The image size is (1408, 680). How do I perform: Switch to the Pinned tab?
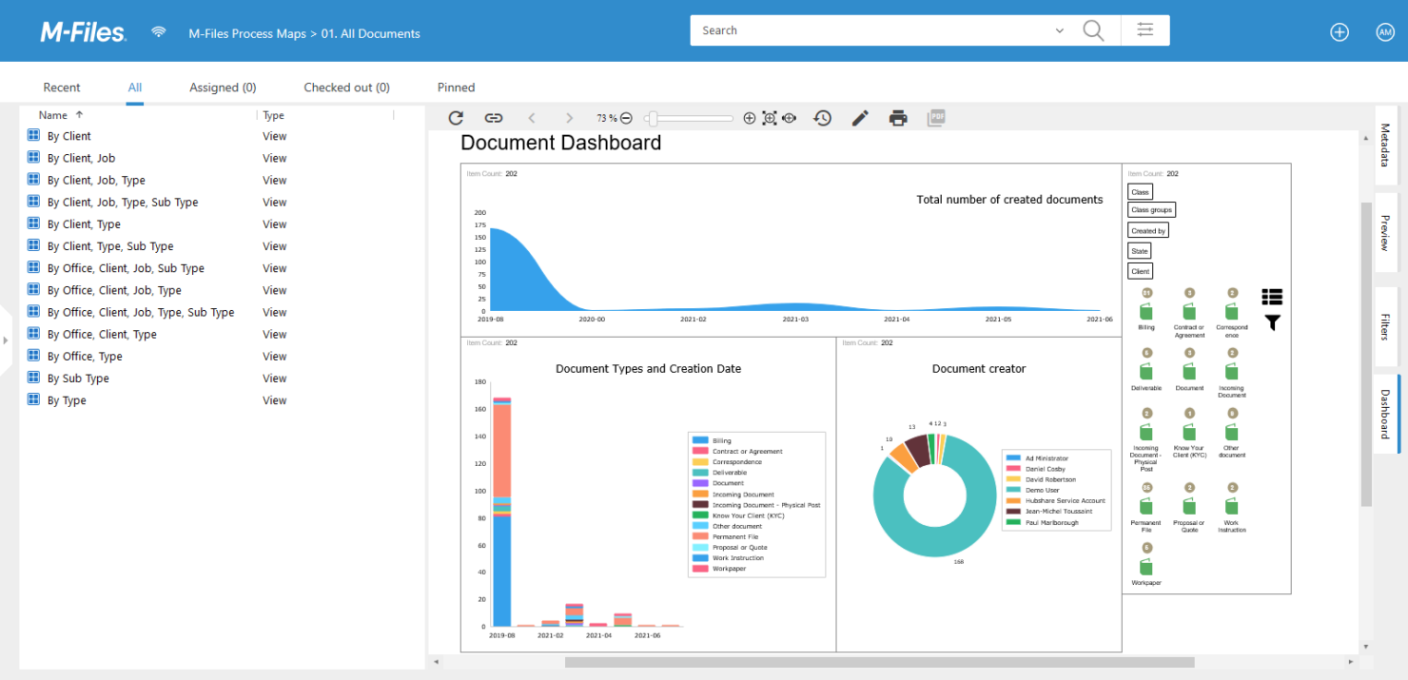coord(456,87)
